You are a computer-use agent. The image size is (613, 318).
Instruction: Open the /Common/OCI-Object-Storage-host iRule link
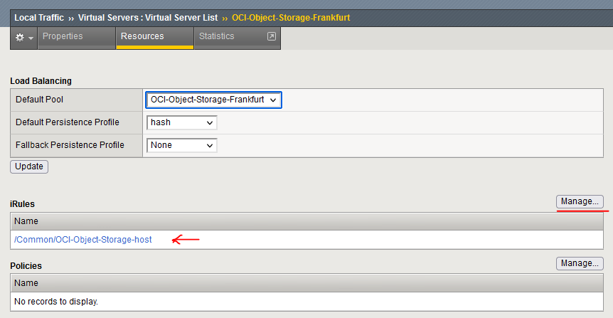pyautogui.click(x=83, y=240)
